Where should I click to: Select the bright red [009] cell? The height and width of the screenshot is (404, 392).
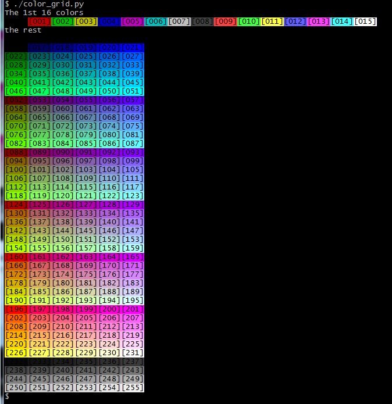pos(226,22)
